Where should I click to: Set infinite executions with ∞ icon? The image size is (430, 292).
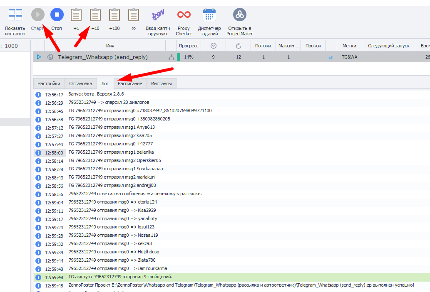[134, 15]
